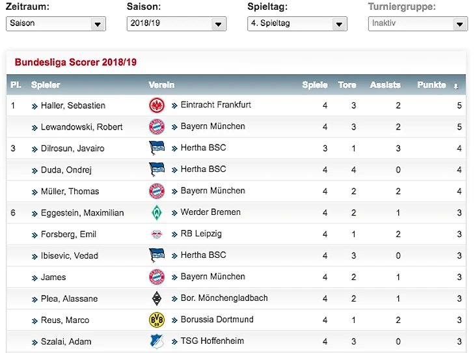Click the Eintracht Frankfurt club crest
Image resolution: width=475 pixels, height=353 pixels.
tap(157, 106)
